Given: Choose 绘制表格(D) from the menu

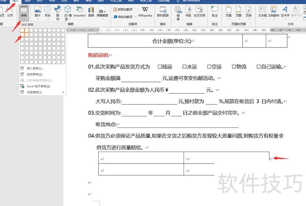Looking at the screenshot, I should (42, 74).
